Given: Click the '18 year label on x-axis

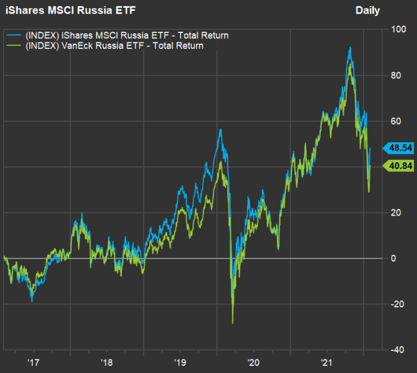Looking at the screenshot, I should 107,362.
